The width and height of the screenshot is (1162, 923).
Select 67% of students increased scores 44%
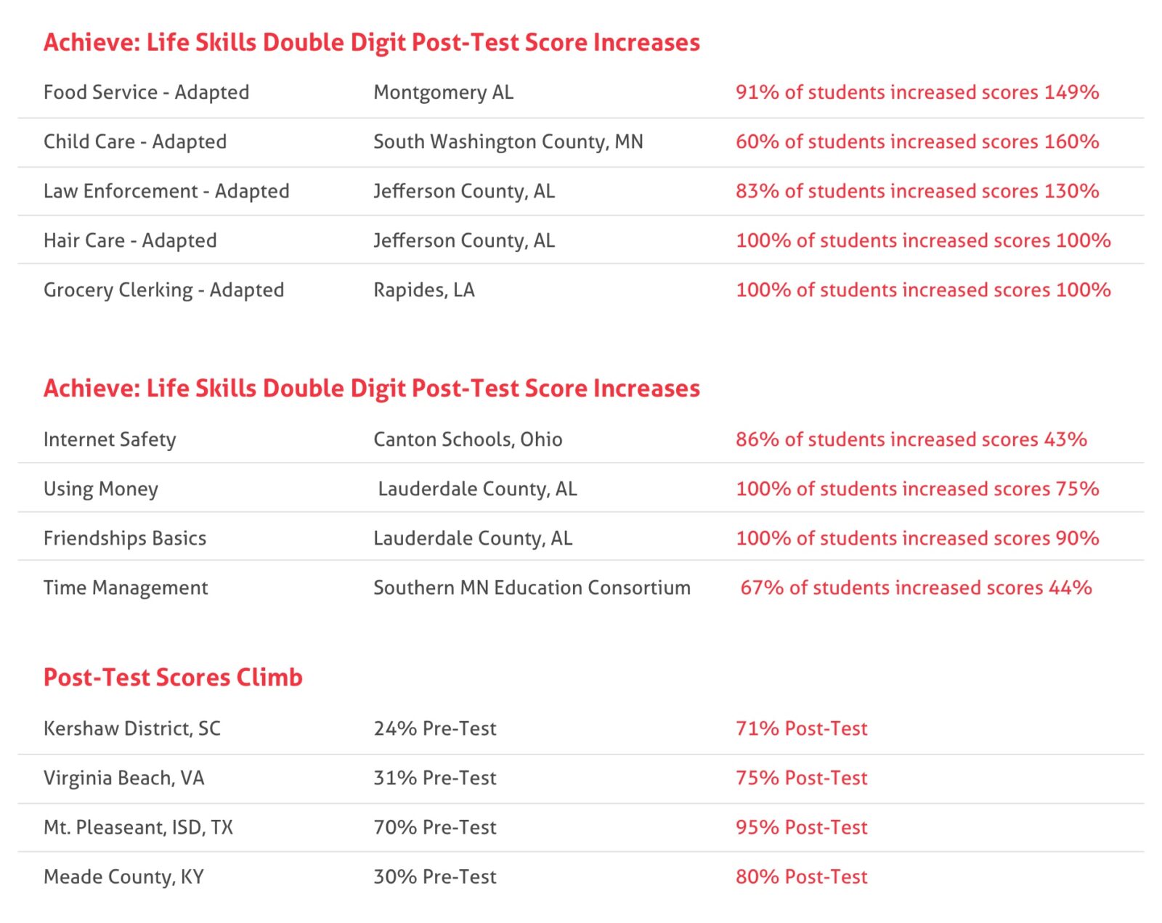[x=917, y=587]
